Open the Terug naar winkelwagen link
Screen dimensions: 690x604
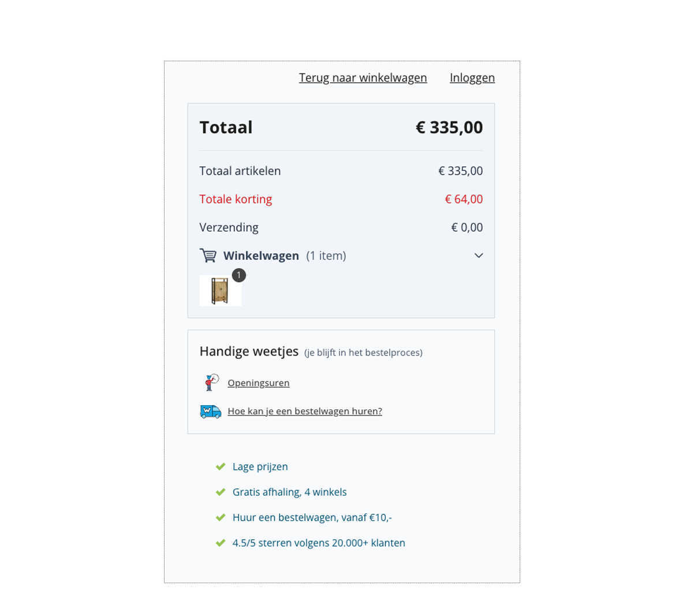coord(363,77)
